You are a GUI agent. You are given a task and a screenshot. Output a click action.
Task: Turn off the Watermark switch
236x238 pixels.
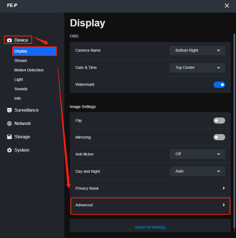(x=219, y=85)
